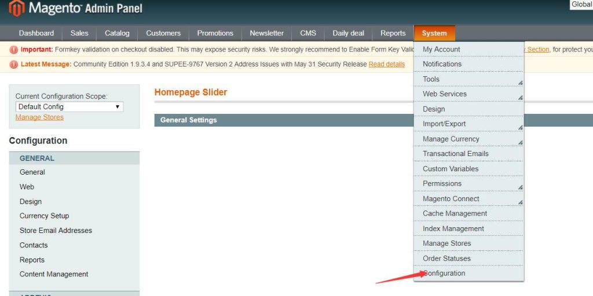Screen dimensions: 593x296
Task: Open the Dashboard menu
Action: 36,33
